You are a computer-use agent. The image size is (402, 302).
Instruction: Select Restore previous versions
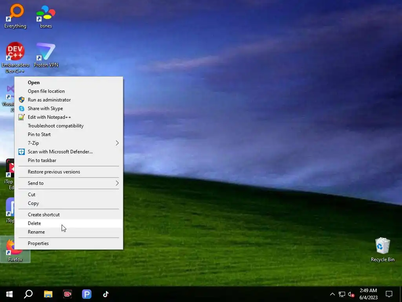[x=69, y=172]
